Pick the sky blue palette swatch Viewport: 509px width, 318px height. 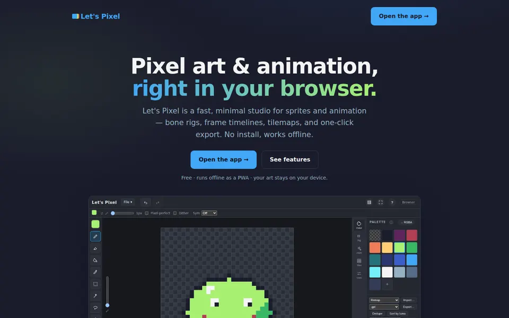click(x=411, y=260)
